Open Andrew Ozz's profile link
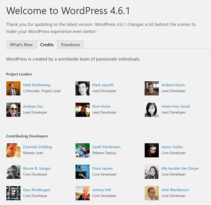Viewport: 211px width, 205px height. (33, 106)
